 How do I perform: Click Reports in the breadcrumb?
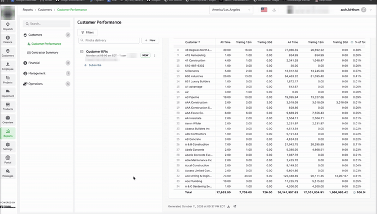click(28, 10)
